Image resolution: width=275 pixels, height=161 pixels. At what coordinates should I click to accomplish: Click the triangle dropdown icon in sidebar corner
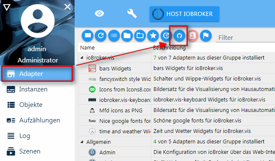coord(7,8)
